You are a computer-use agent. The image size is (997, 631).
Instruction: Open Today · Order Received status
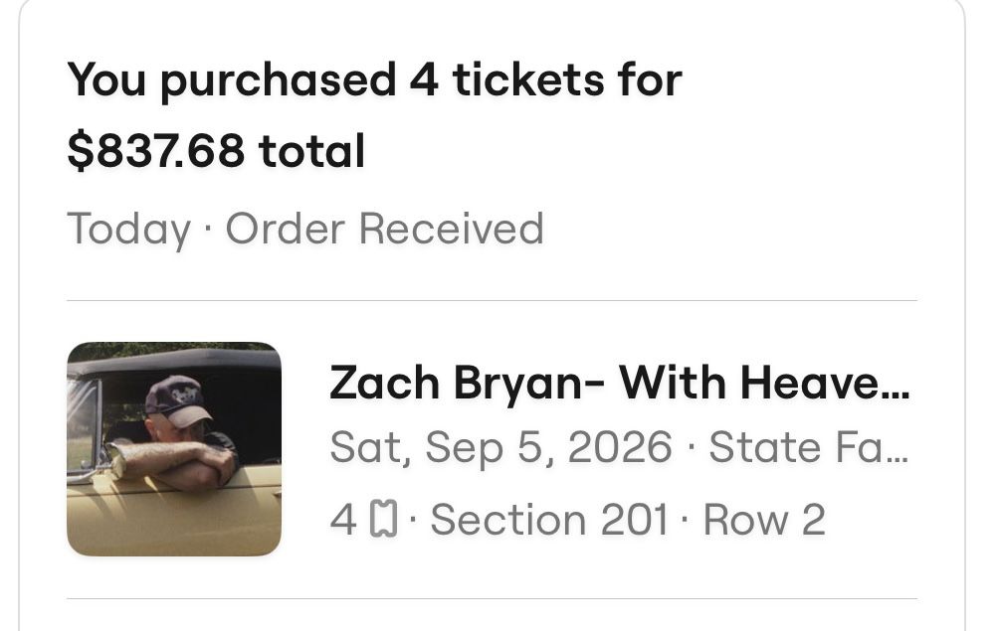click(x=304, y=229)
